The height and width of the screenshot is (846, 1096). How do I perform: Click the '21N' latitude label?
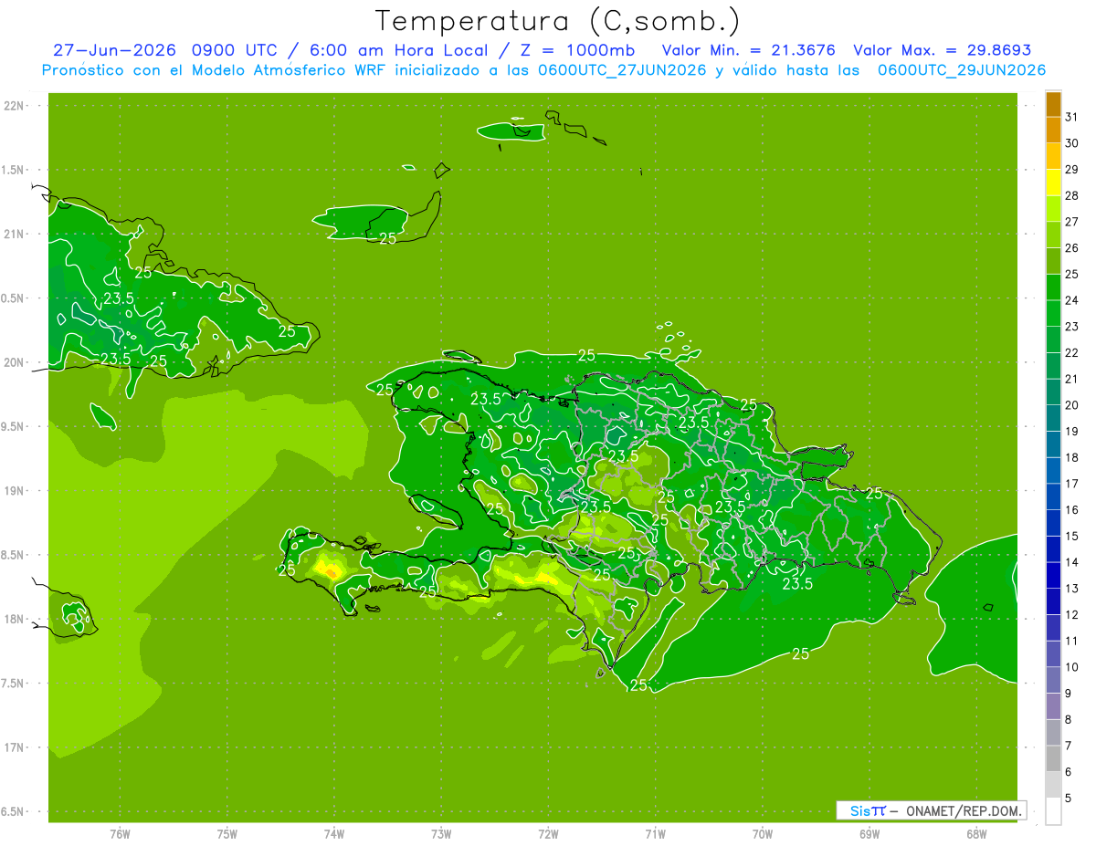point(15,234)
